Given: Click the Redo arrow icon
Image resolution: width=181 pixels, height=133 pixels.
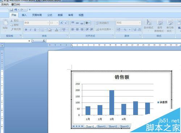Looking at the screenshot, I should coord(22,10).
